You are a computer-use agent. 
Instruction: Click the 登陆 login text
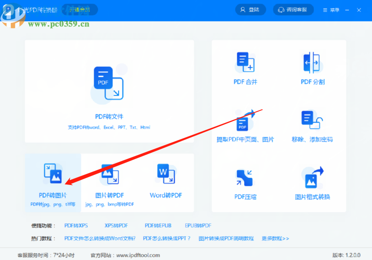(x=254, y=10)
